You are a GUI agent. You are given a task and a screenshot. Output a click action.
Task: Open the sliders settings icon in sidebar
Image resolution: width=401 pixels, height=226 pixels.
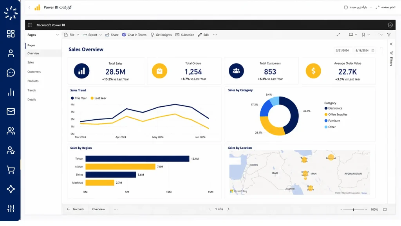click(11, 208)
